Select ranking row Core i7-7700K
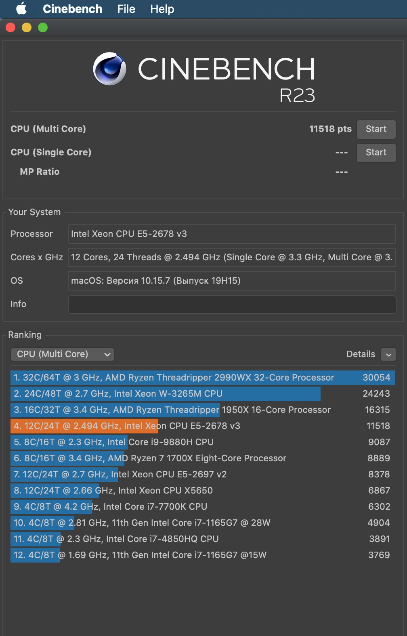 click(203, 507)
